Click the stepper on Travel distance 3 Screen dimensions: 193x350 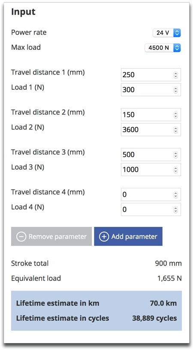pos(175,155)
